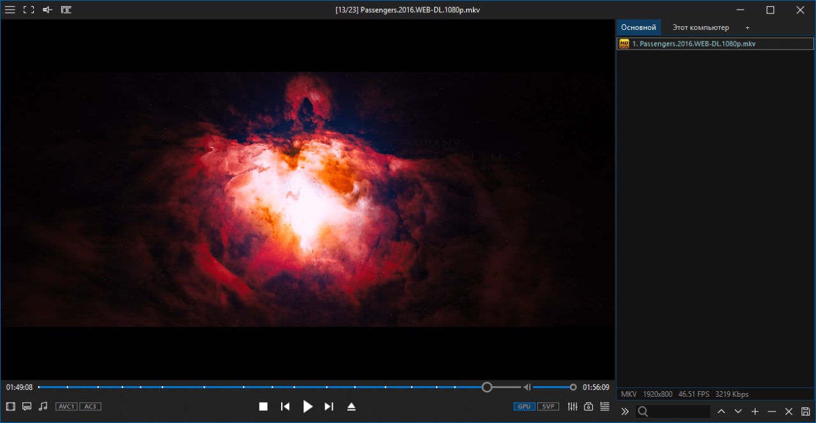816x423 pixels.
Task: Capture a screenshot with camera icon
Action: point(588,406)
